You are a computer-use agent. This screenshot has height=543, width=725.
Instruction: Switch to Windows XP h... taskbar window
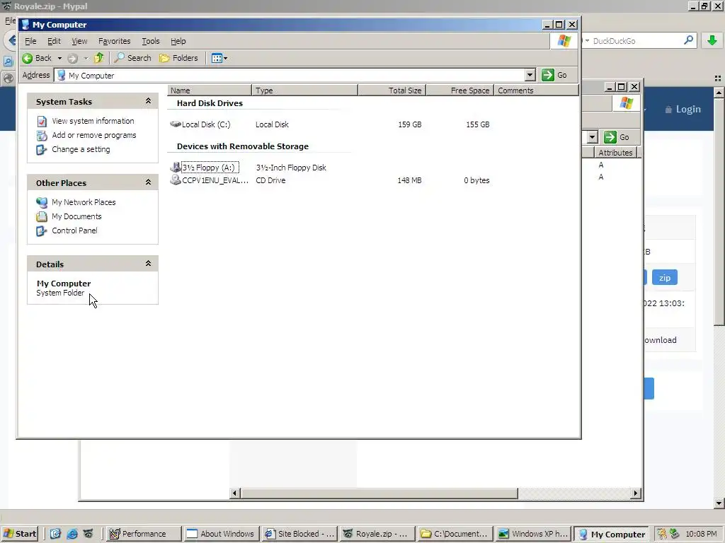point(532,534)
